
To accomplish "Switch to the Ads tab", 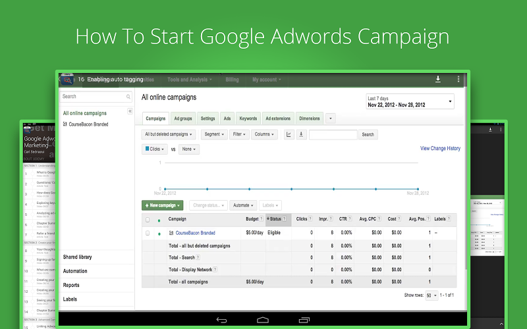I will point(227,118).
